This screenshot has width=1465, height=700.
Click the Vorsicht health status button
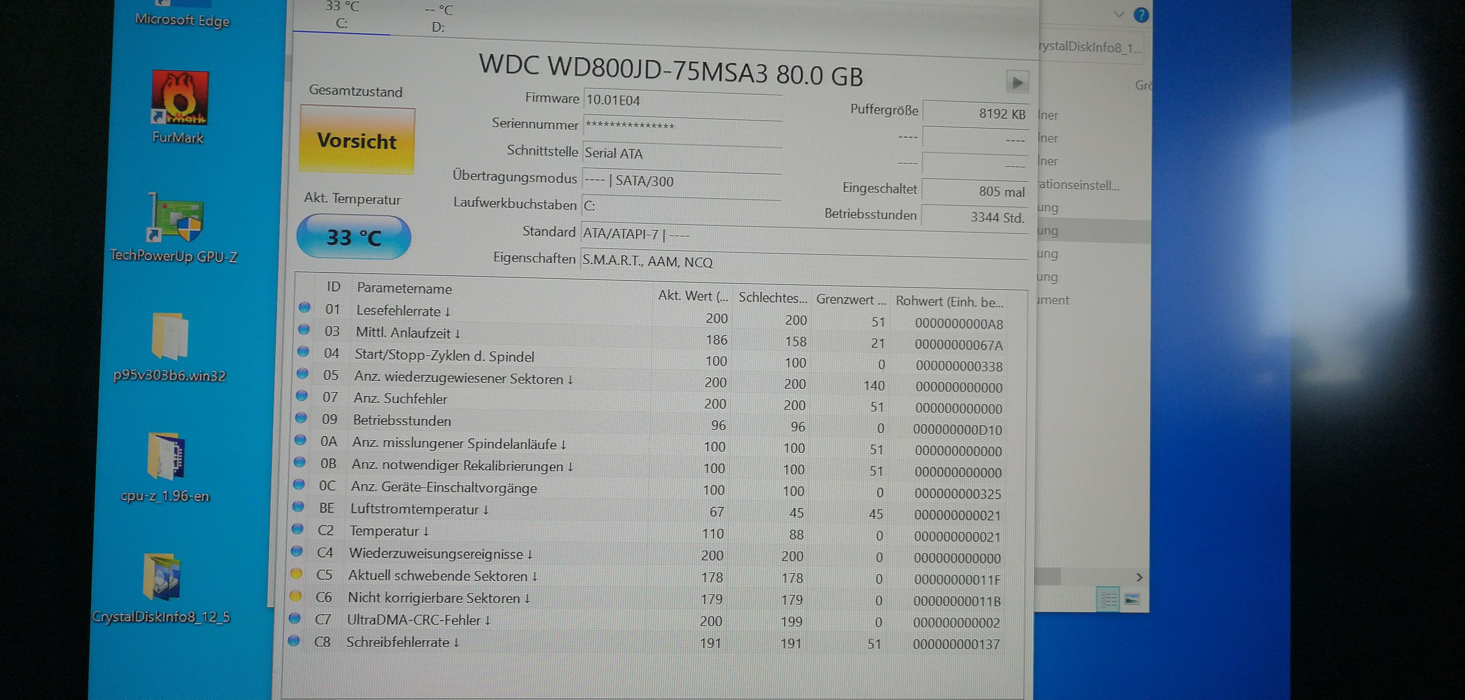[x=357, y=140]
